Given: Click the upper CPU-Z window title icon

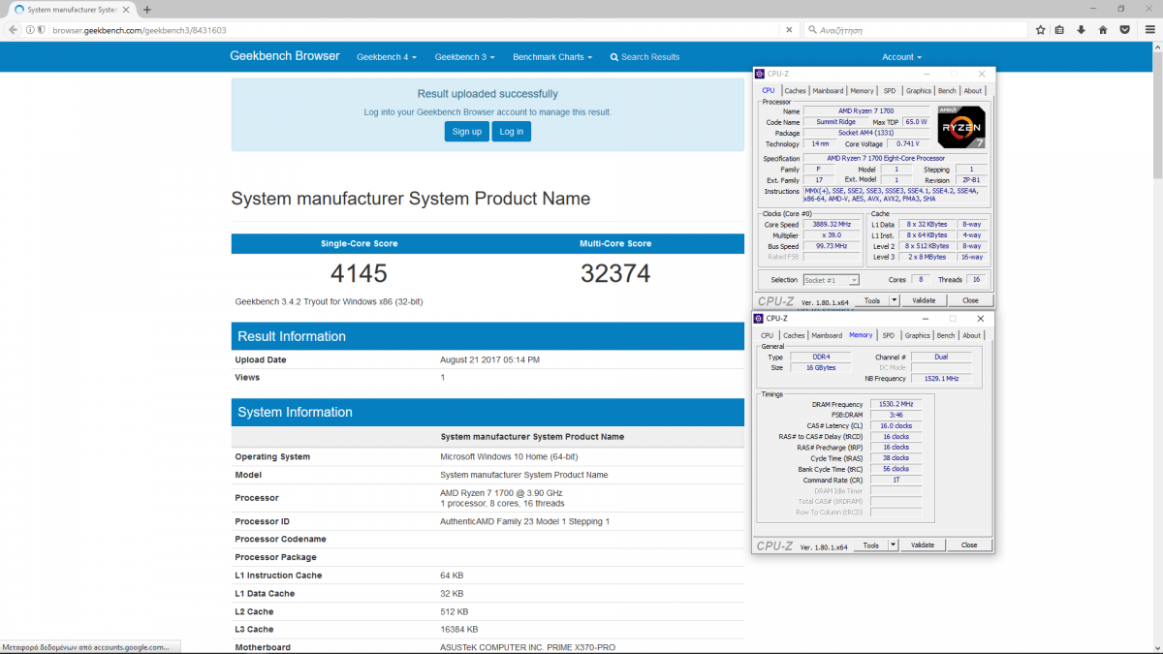Looking at the screenshot, I should 762,74.
